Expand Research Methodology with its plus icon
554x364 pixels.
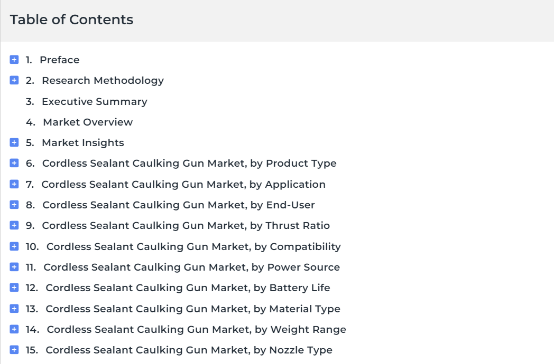14,80
